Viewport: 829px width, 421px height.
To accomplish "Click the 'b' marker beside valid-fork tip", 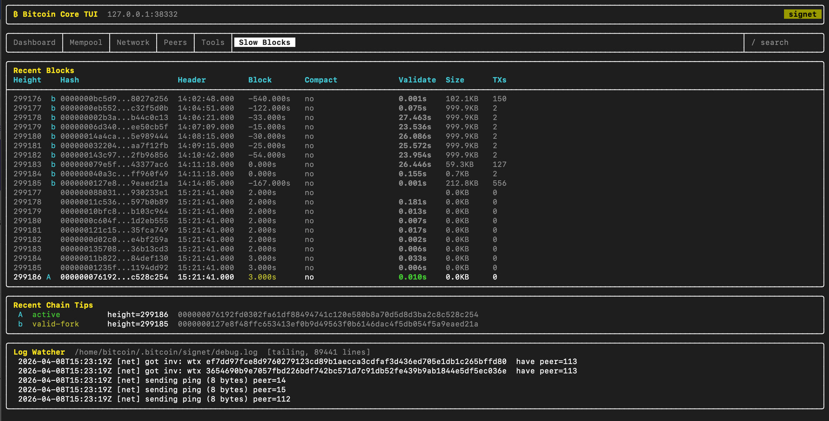I will pos(20,324).
